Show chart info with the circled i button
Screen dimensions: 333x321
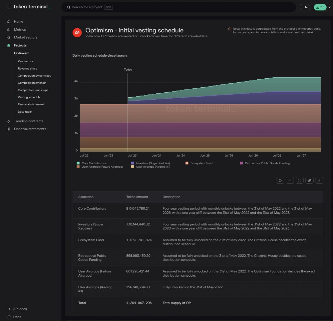(x=280, y=180)
